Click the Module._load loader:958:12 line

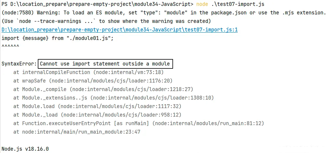(x=97, y=115)
